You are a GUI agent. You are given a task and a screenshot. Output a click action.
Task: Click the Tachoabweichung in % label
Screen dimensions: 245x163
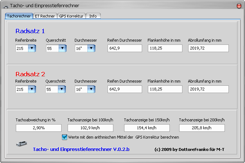click(x=36, y=120)
